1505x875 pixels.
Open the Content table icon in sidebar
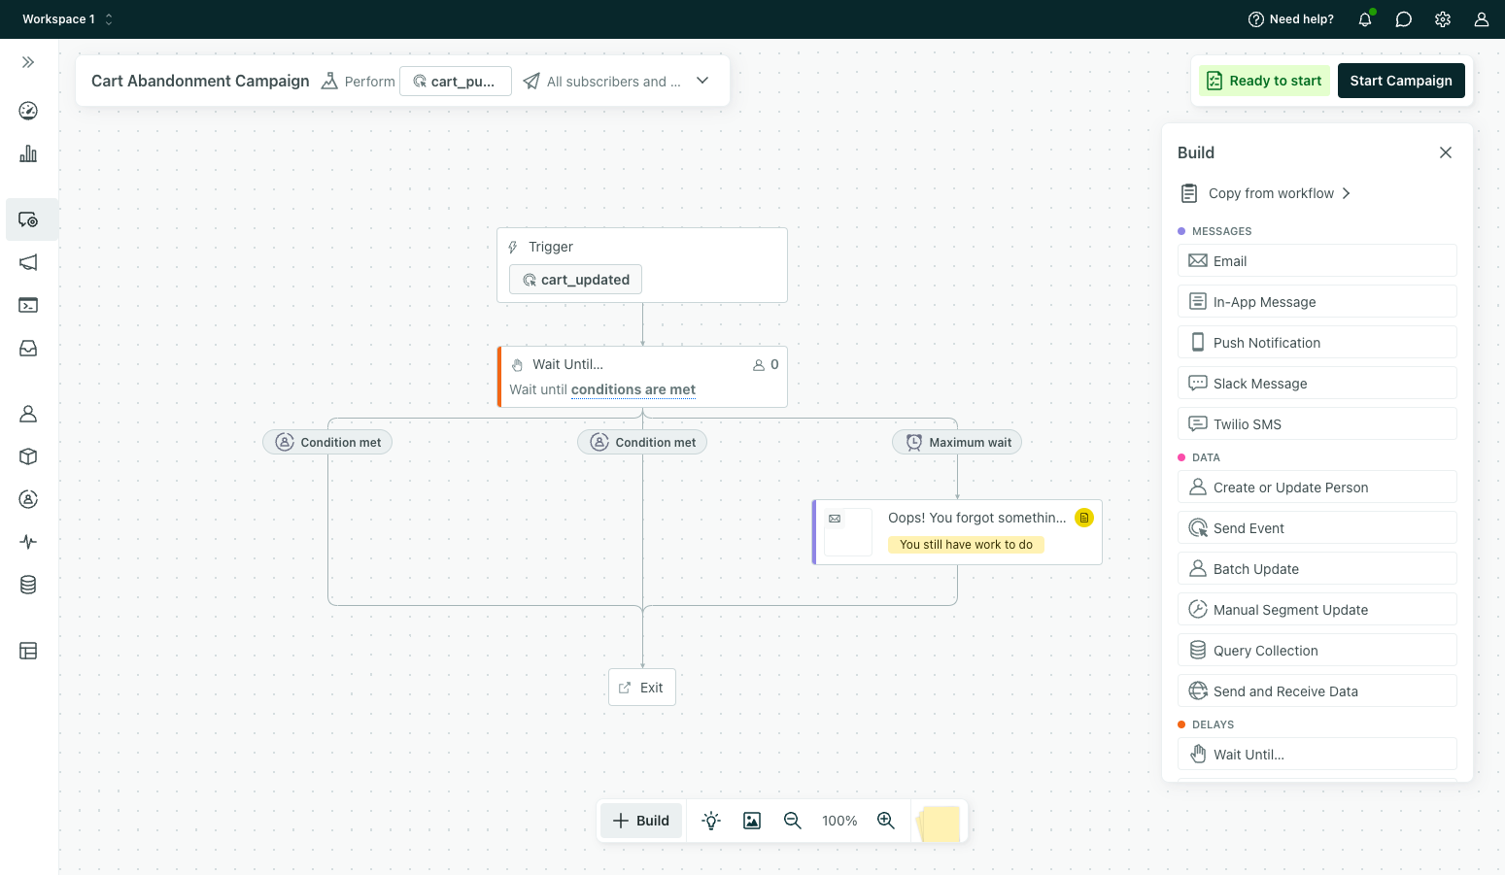pos(28,651)
